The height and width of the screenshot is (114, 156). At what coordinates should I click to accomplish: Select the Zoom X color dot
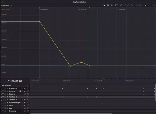click(x=7, y=91)
